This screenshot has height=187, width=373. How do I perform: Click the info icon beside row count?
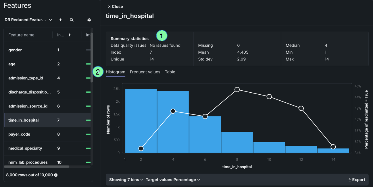(56, 175)
